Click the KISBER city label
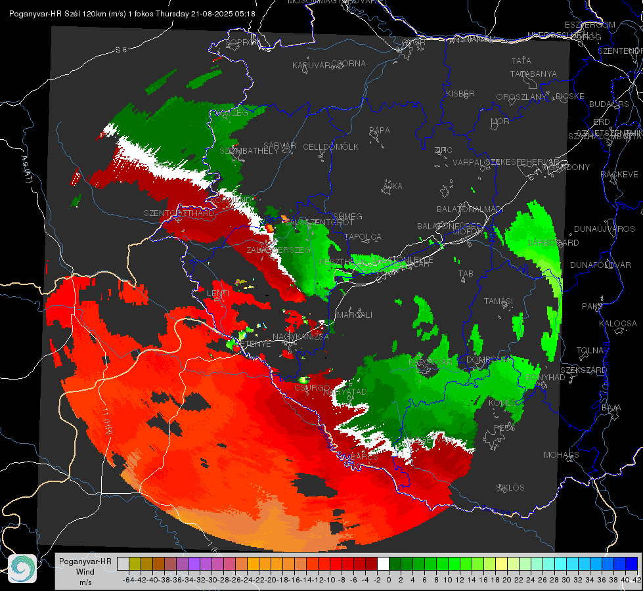This screenshot has width=643, height=591. coord(460,93)
